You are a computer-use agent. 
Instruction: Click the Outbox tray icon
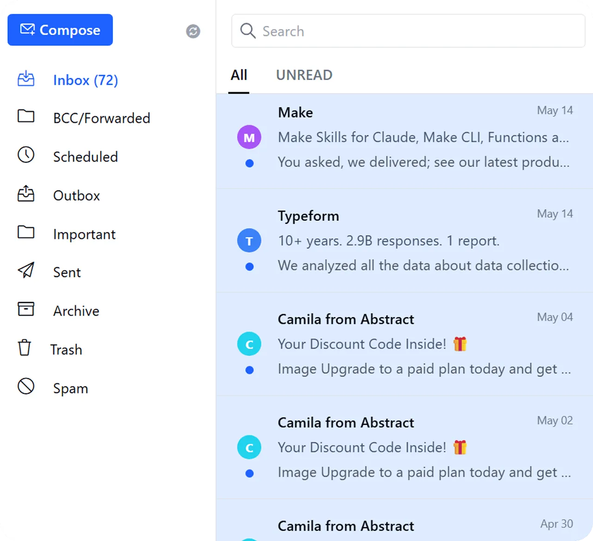click(26, 194)
